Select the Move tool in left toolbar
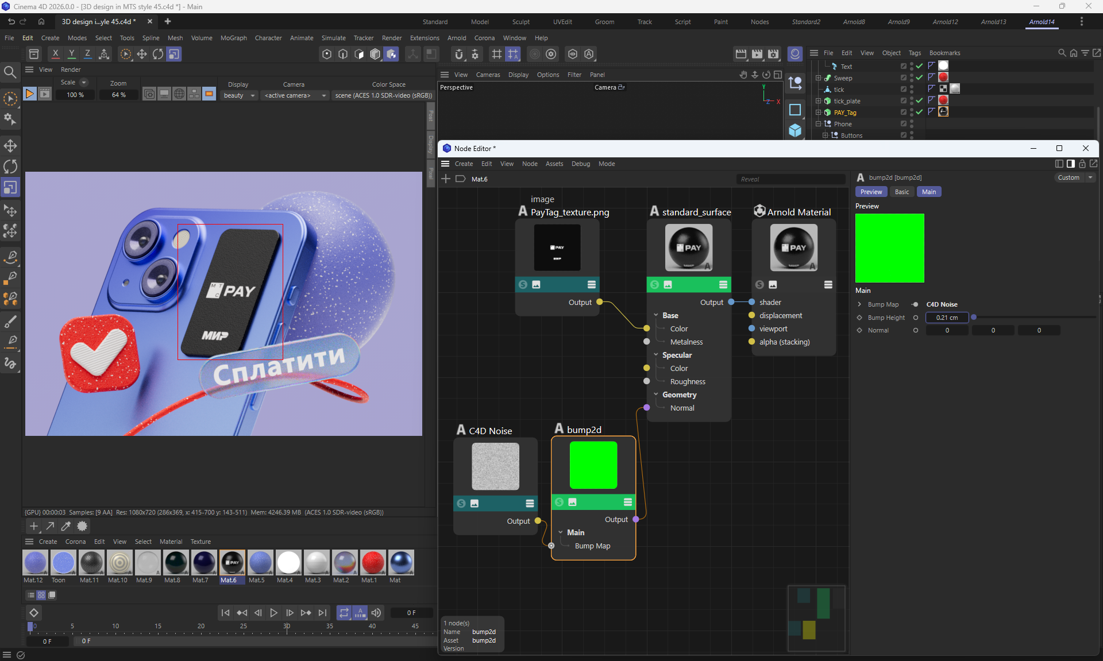 point(10,145)
